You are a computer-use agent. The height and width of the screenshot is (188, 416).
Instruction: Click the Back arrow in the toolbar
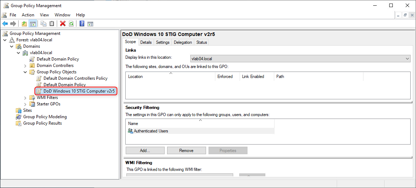click(5, 24)
